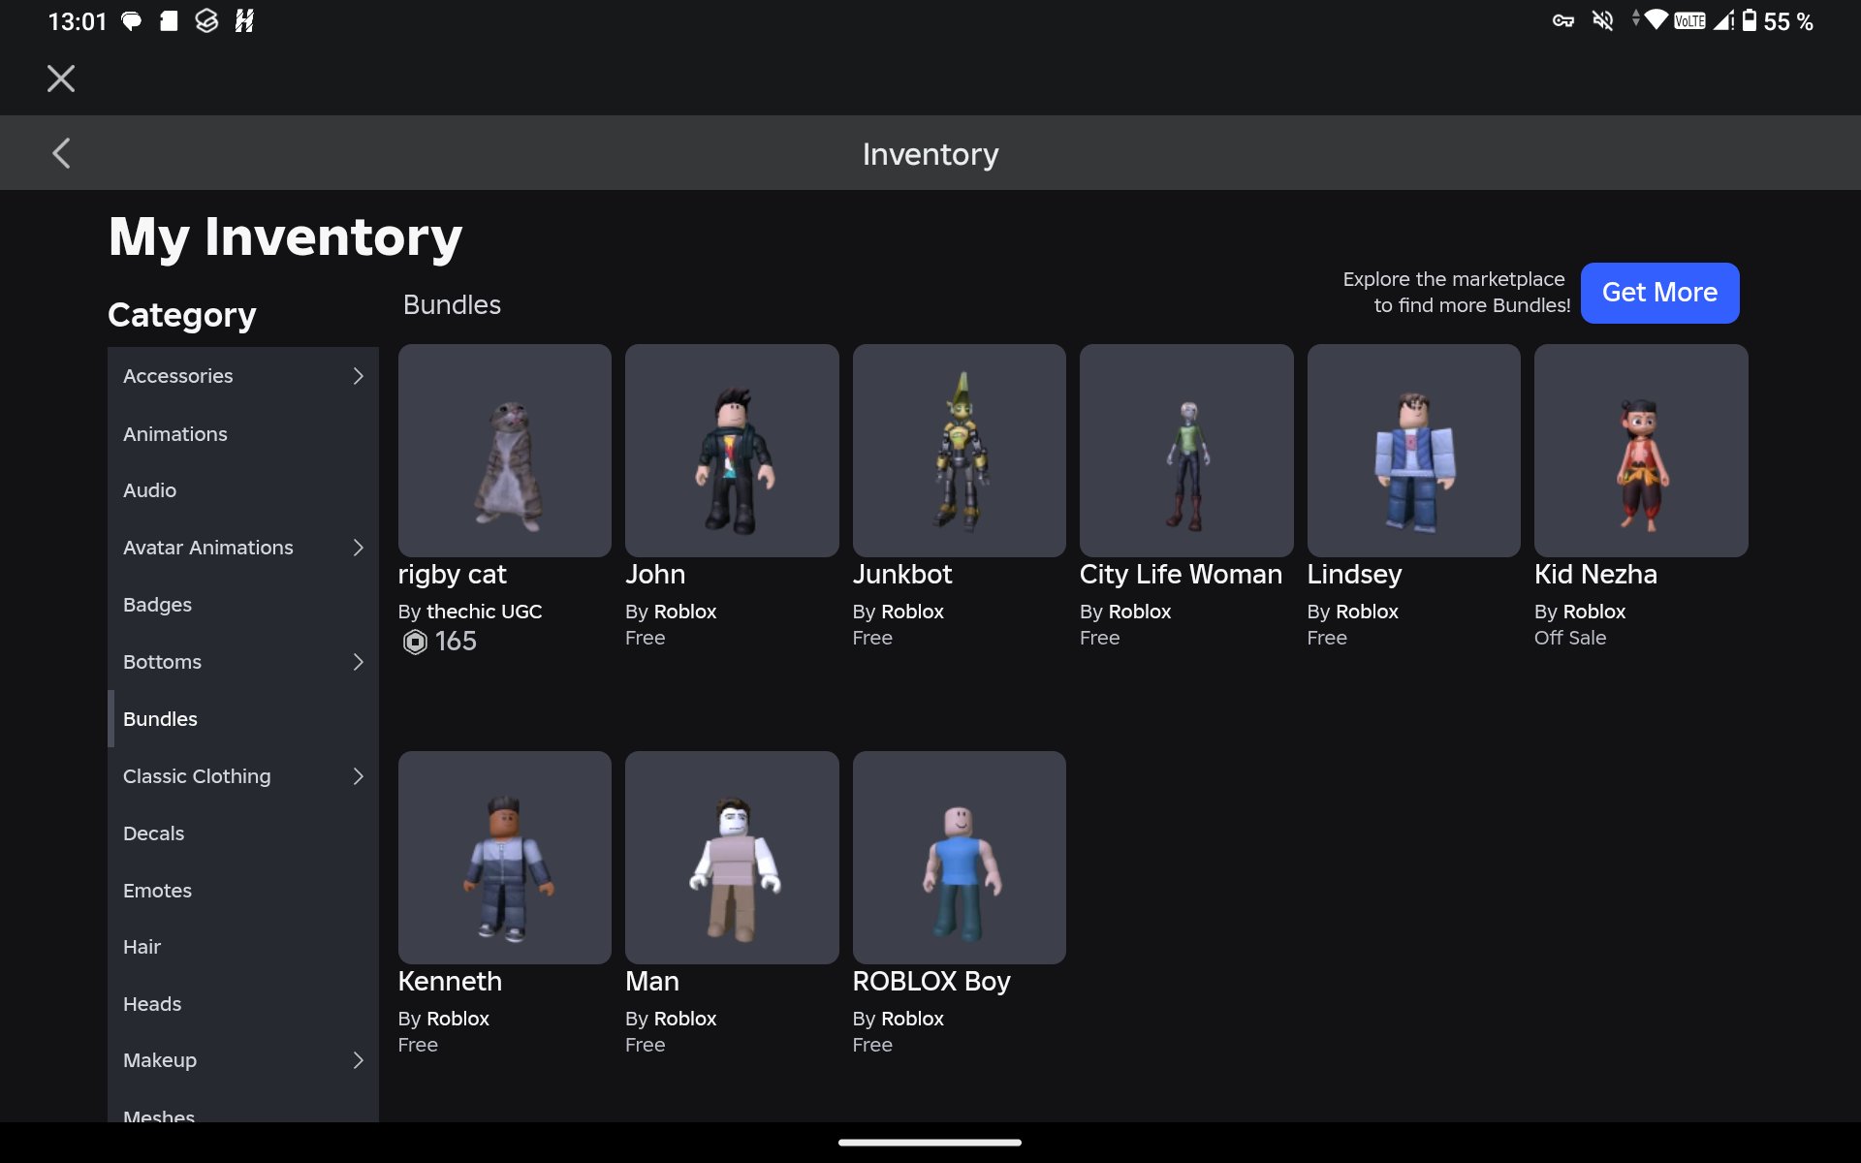Open the City Life Woman thumbnail
The height and width of the screenshot is (1163, 1861).
pos(1186,451)
